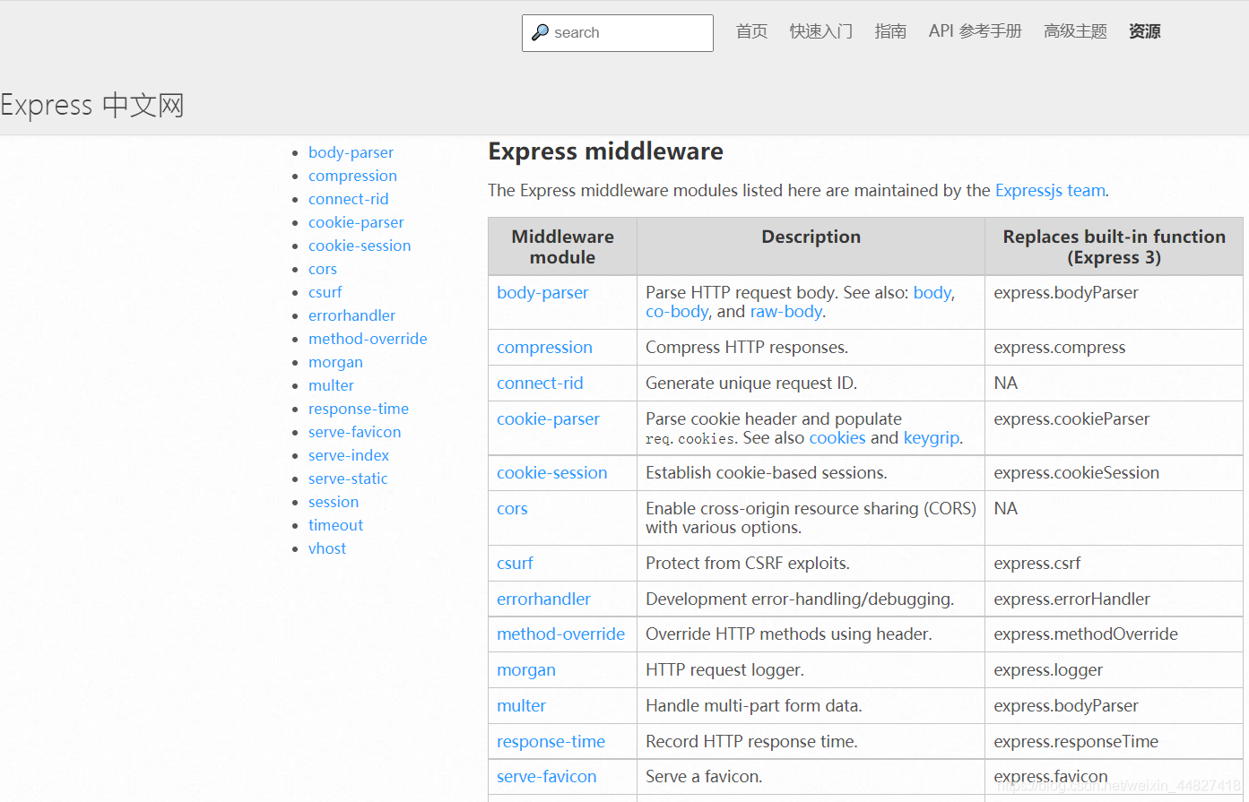Open cookie-parser link in table
1249x802 pixels.
point(548,418)
